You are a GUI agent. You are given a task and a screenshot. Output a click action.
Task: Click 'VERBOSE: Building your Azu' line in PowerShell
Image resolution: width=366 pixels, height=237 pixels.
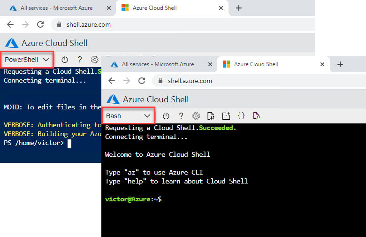53,134
